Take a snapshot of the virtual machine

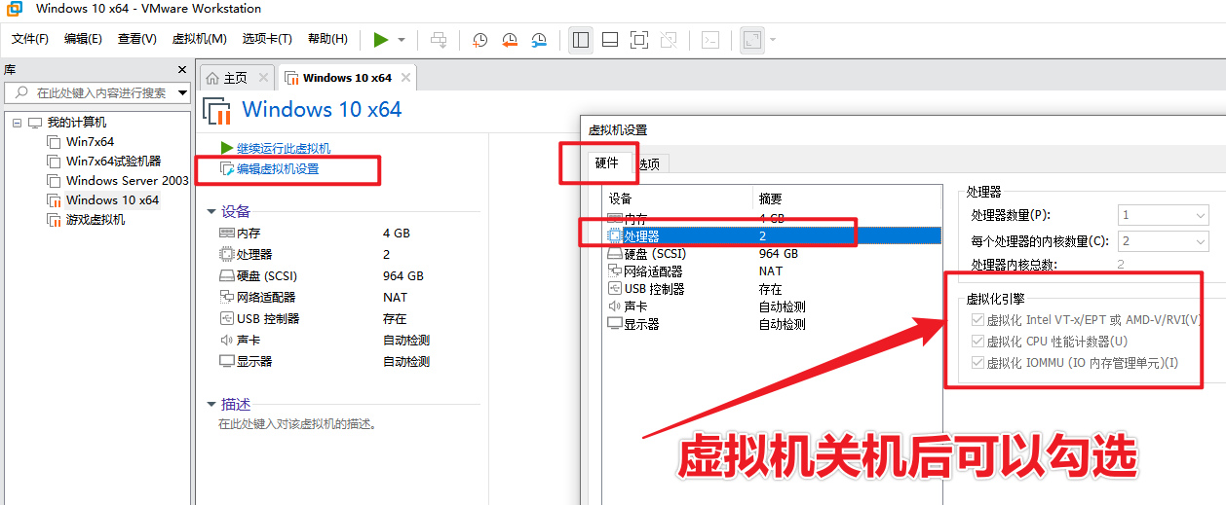click(480, 40)
